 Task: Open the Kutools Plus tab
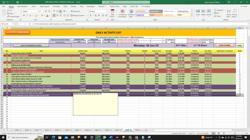(114, 6)
